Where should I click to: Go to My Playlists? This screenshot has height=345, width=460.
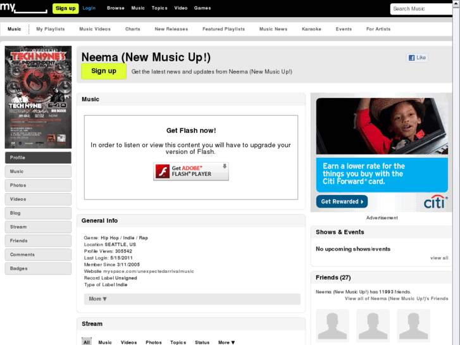coord(51,29)
